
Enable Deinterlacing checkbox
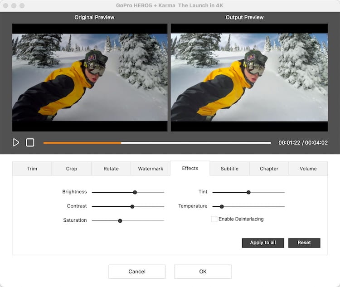[214, 219]
